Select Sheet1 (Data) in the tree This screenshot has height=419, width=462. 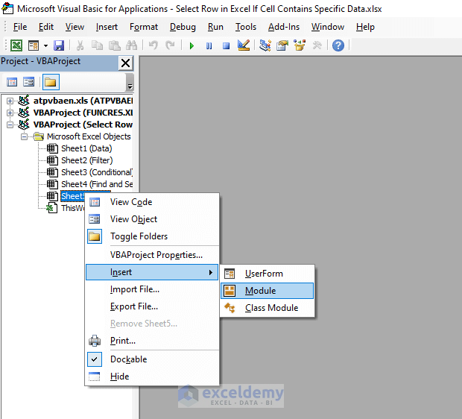(x=86, y=148)
